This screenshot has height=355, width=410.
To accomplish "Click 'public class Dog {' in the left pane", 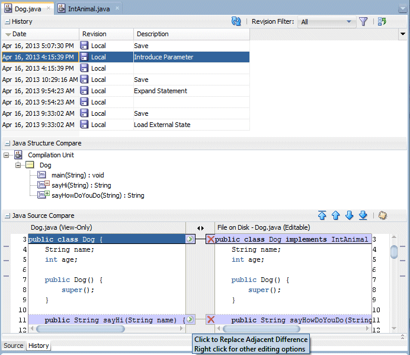I will 66,239.
